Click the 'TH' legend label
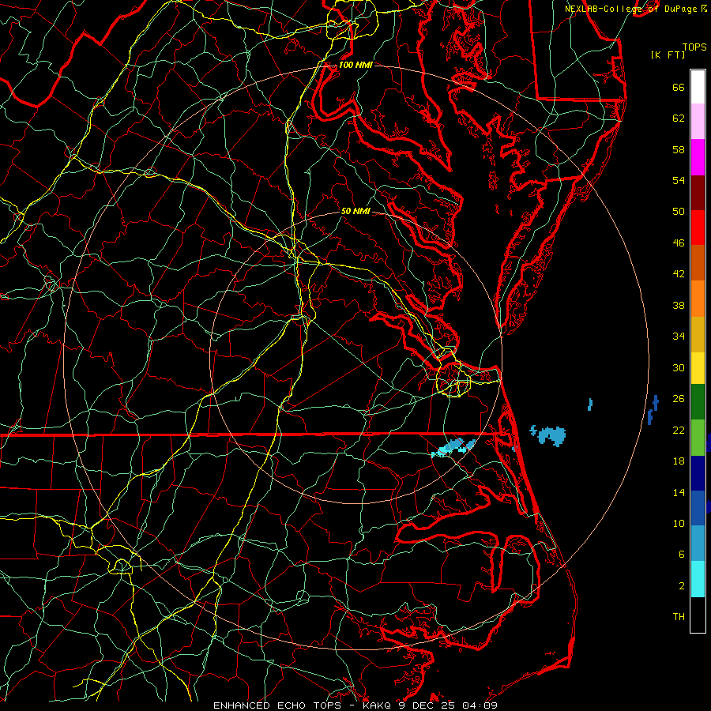This screenshot has width=711, height=711. 679,617
